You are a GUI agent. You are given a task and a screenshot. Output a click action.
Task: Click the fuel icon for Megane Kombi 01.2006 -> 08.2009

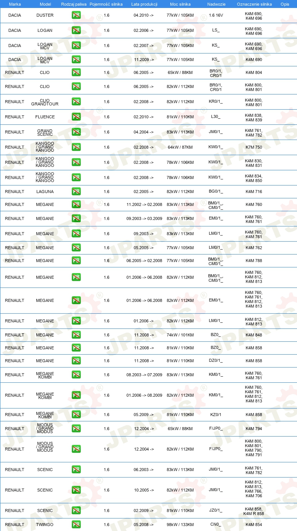[76, 395]
